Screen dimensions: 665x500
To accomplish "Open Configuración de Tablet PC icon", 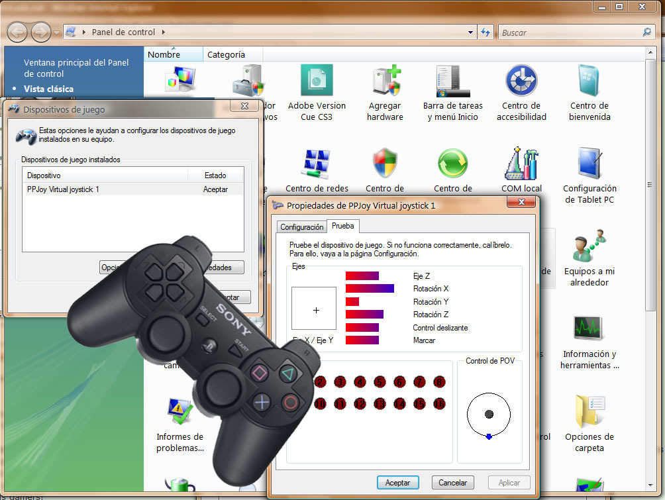I will [589, 165].
